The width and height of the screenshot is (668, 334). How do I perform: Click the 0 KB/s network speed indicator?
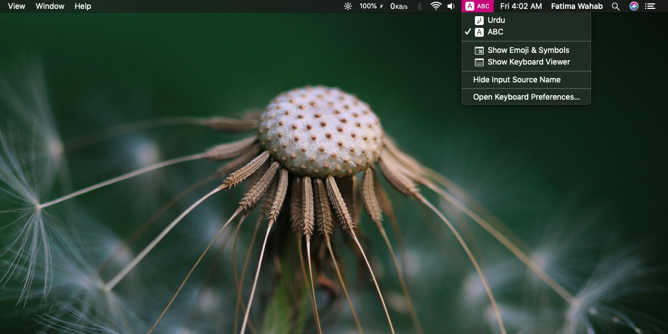pyautogui.click(x=399, y=6)
